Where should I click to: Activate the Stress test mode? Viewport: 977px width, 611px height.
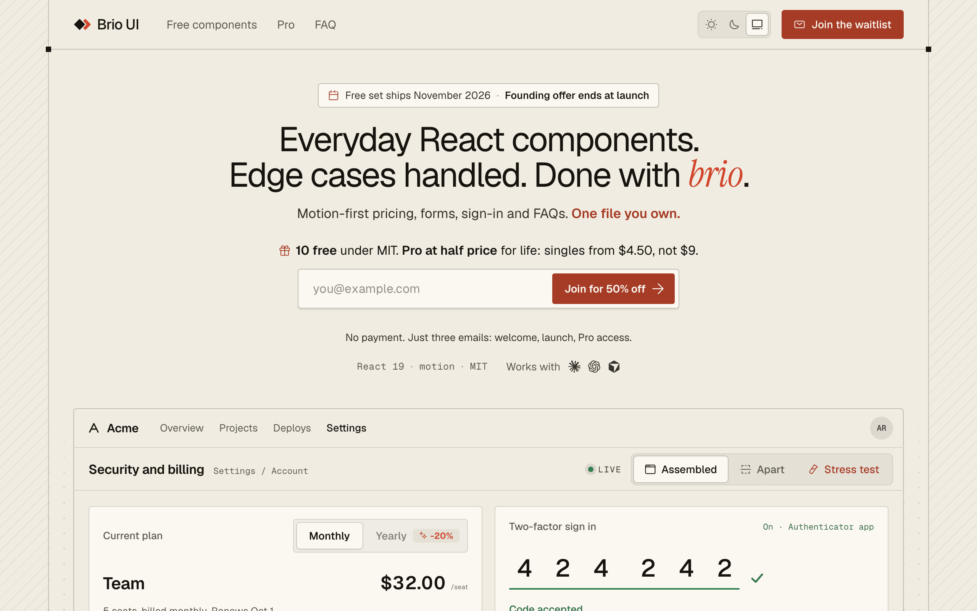coord(844,469)
